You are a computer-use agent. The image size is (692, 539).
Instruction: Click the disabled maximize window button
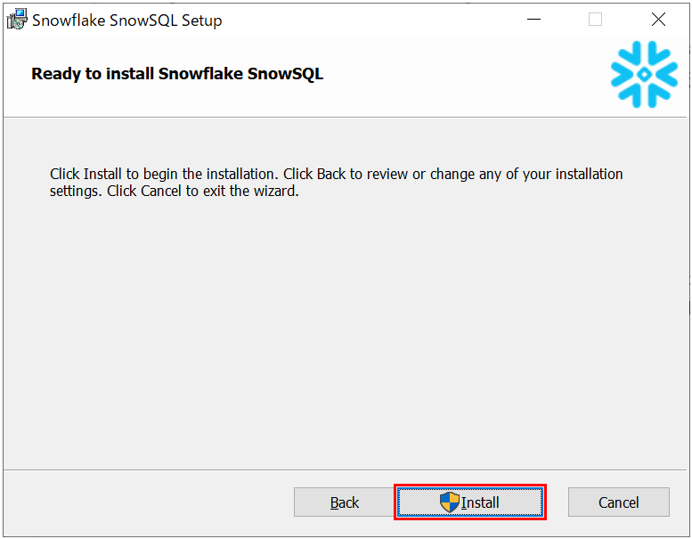595,20
